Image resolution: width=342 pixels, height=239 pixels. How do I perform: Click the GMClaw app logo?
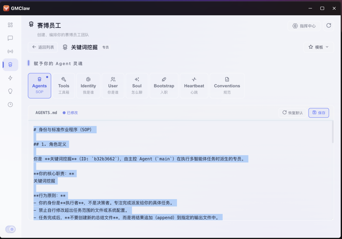point(6,8)
